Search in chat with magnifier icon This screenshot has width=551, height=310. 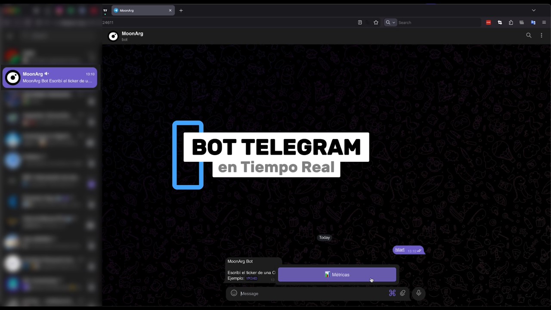click(529, 35)
